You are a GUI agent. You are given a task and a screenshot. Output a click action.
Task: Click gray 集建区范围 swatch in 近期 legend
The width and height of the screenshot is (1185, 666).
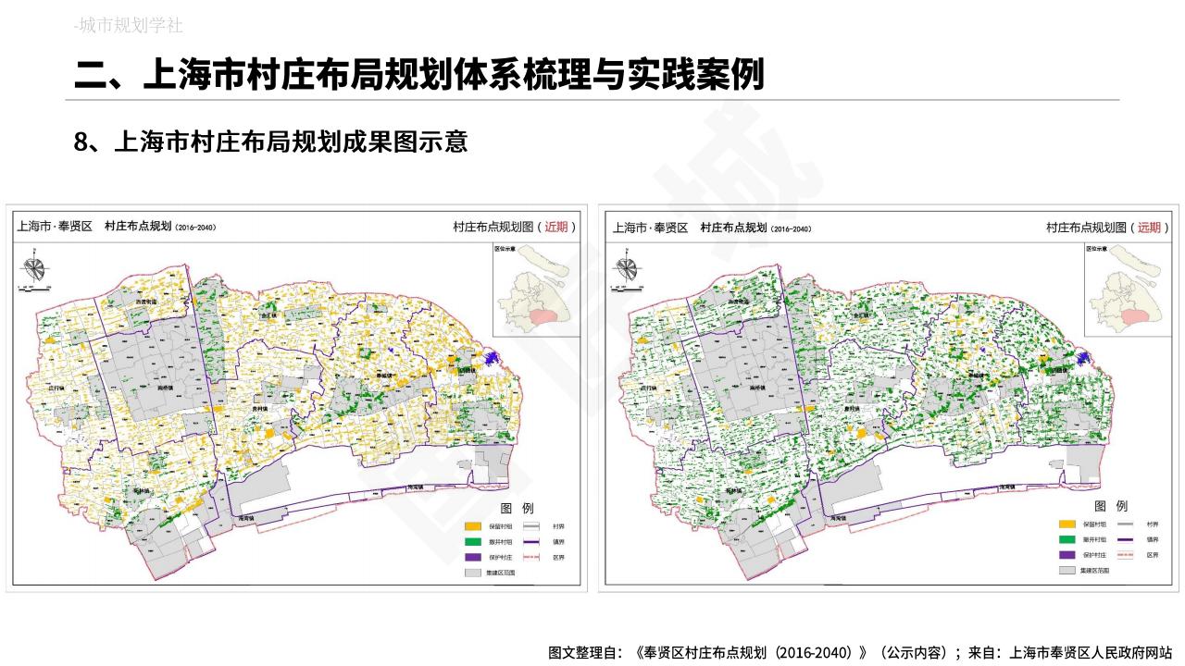coord(473,573)
